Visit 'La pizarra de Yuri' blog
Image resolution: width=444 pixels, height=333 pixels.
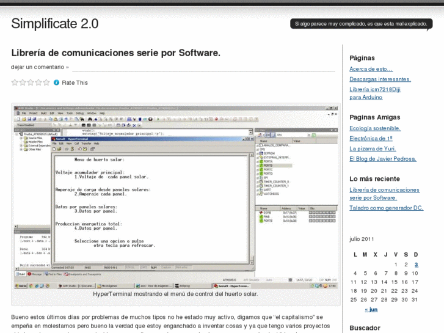[x=373, y=148]
